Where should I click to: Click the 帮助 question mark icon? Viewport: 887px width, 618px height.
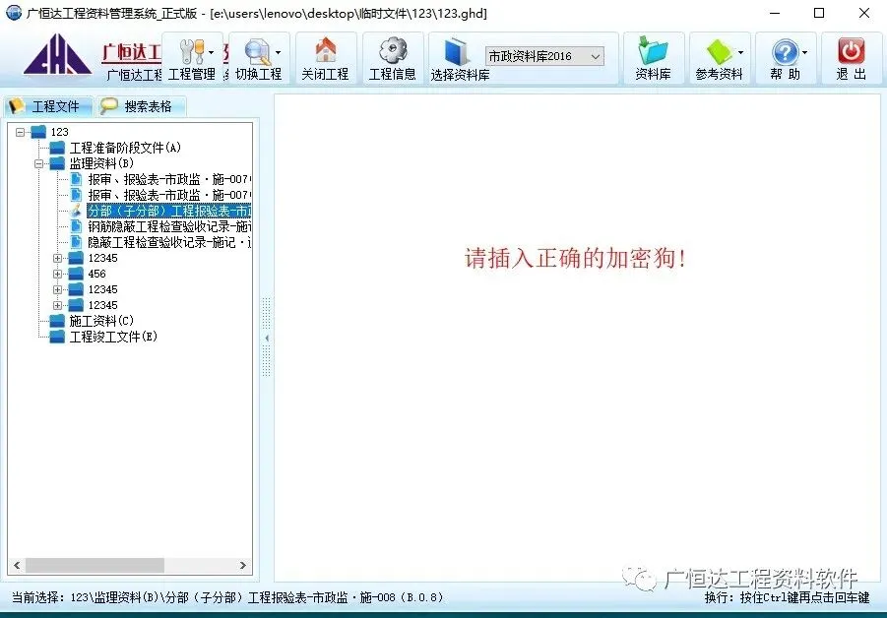(x=786, y=52)
